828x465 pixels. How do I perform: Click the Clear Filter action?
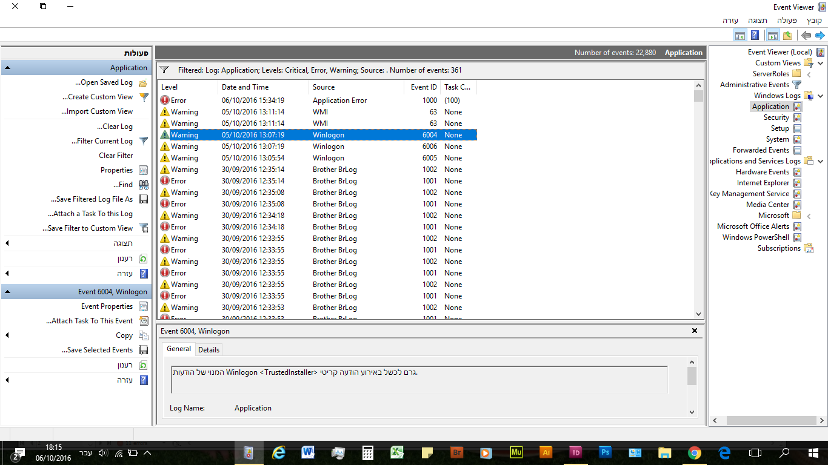pyautogui.click(x=116, y=156)
